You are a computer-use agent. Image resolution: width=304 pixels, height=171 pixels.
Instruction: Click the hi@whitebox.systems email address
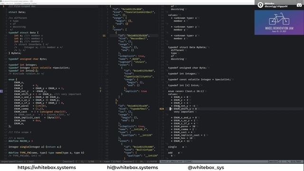(133, 168)
